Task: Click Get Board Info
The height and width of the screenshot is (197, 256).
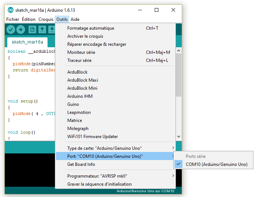Action: (116, 164)
